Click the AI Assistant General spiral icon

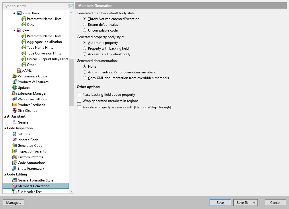point(15,122)
